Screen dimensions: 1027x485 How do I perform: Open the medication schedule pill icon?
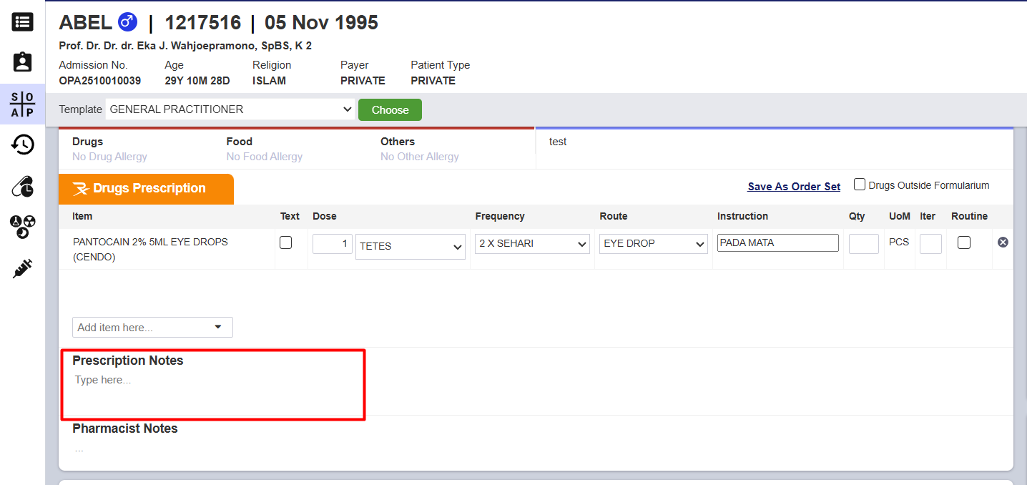(x=22, y=187)
